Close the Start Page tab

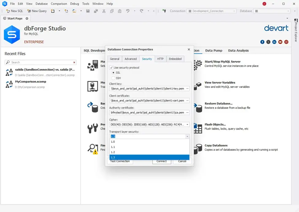pos(27,18)
